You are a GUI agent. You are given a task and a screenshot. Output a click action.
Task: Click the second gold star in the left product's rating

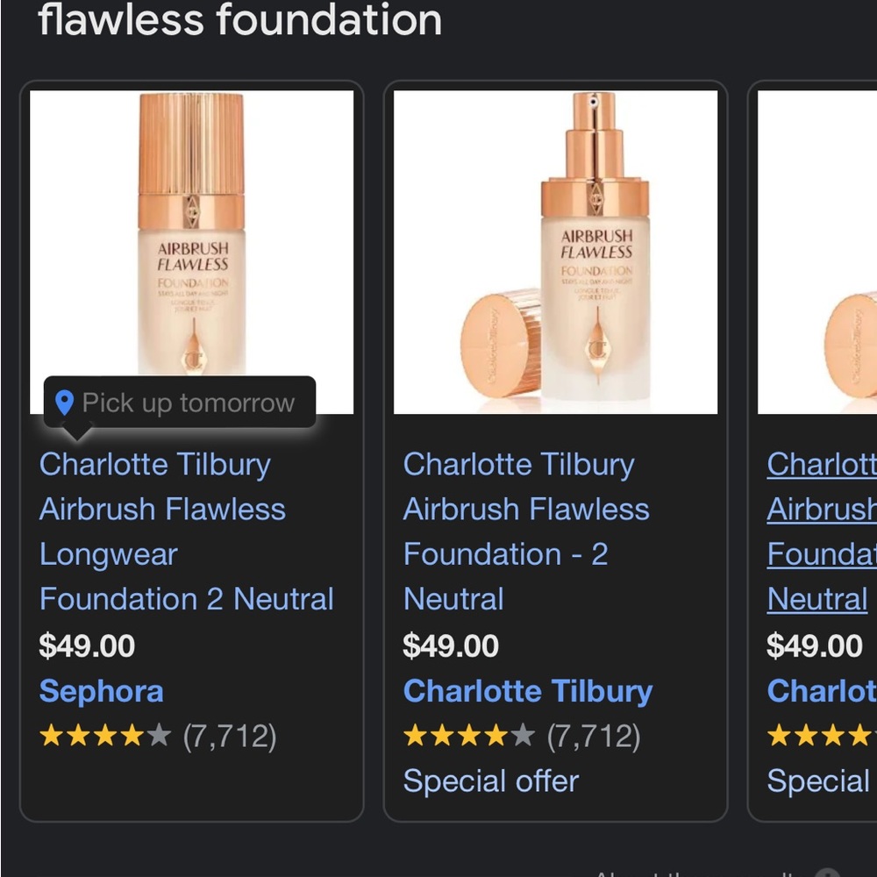[77, 736]
